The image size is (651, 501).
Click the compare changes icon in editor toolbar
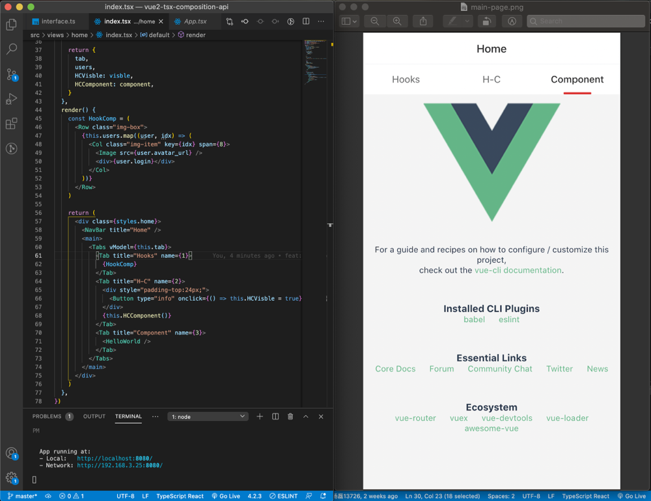click(230, 21)
